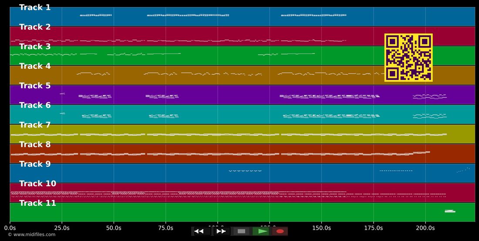
Task: Open the www.midifiles.com link
Action: click(x=32, y=234)
